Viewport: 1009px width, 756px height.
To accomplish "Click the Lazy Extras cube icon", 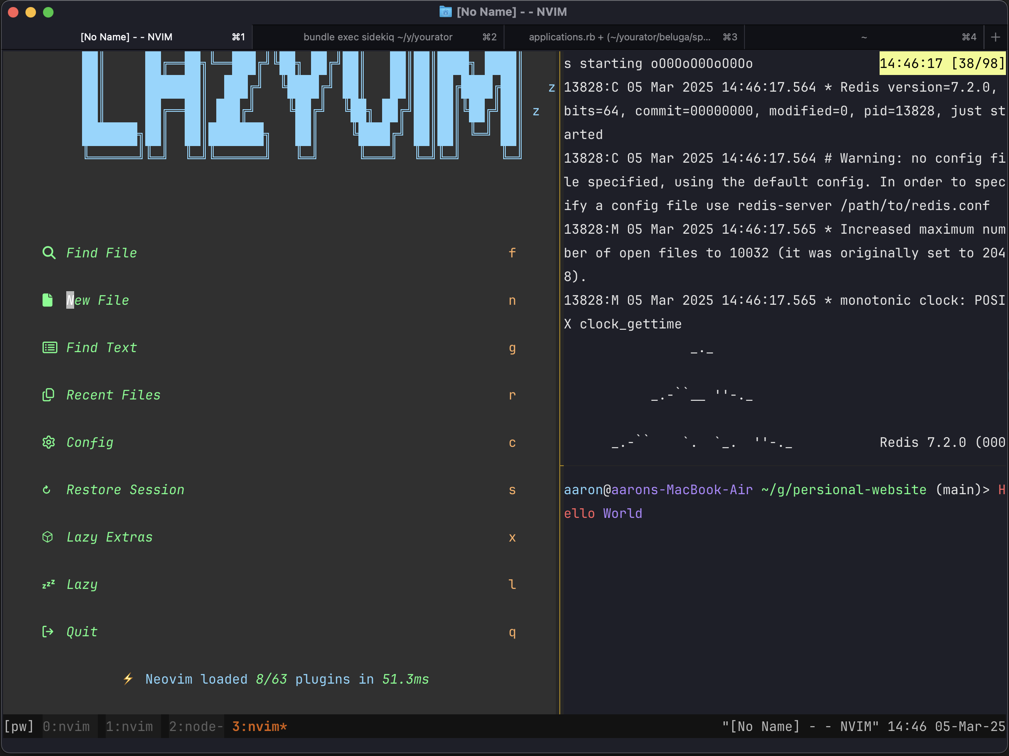I will pos(47,537).
